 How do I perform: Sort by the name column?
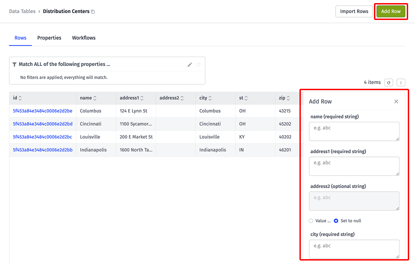pyautogui.click(x=95, y=98)
